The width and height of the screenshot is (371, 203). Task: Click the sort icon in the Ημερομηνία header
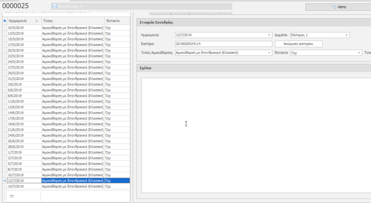coord(37,21)
